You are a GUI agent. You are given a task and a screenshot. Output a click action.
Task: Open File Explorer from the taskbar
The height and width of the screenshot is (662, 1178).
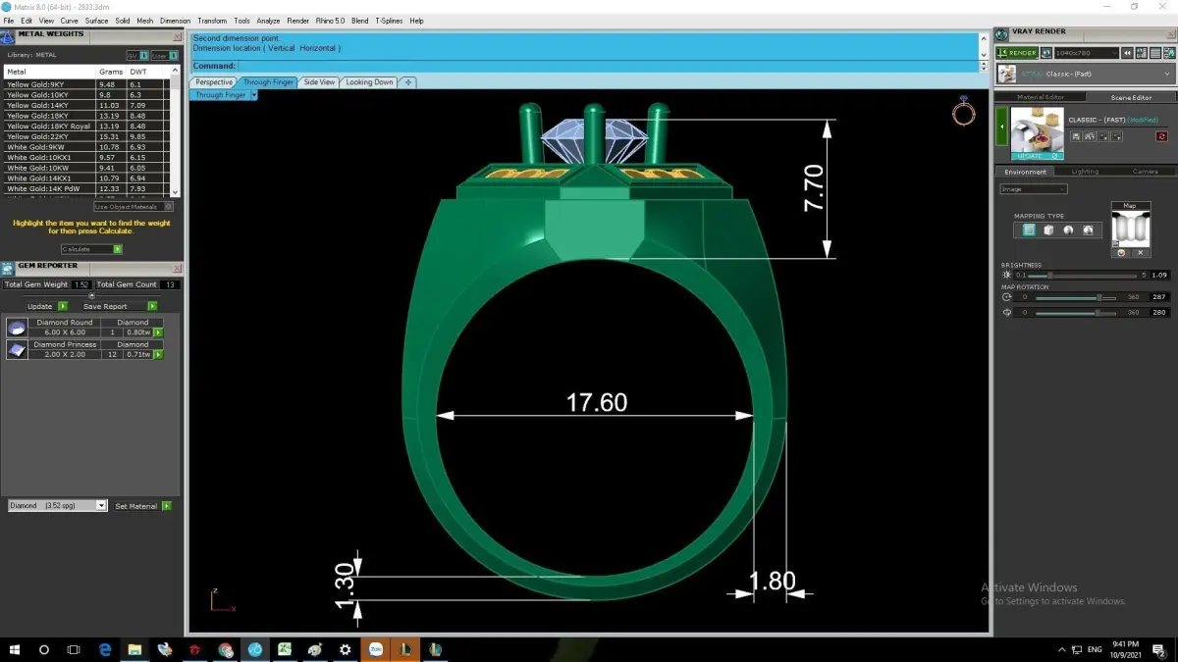(x=134, y=649)
